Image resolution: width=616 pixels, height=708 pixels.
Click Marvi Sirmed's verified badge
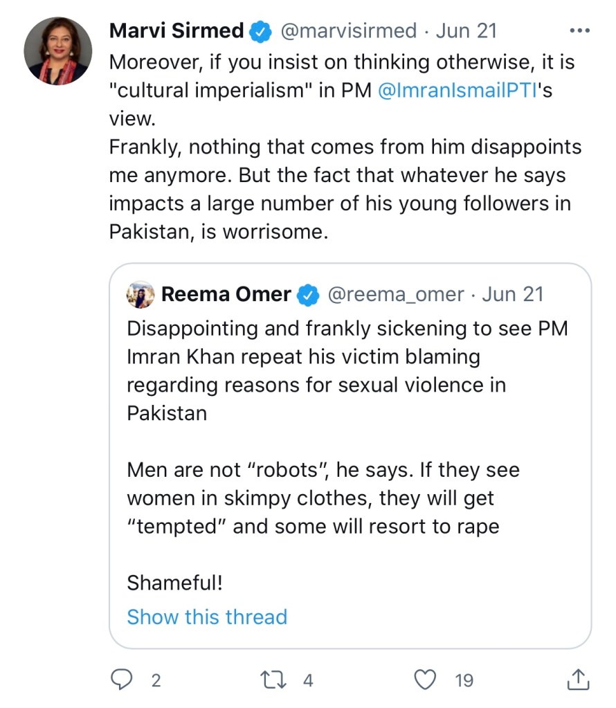(260, 31)
